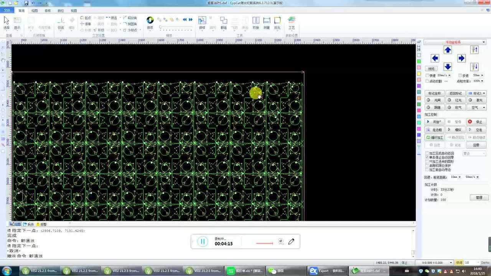Select the yellow layer color swatch

[x=419, y=74]
